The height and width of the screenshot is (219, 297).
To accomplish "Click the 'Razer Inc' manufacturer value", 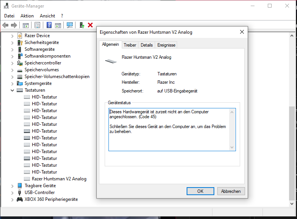I will click(x=166, y=82).
